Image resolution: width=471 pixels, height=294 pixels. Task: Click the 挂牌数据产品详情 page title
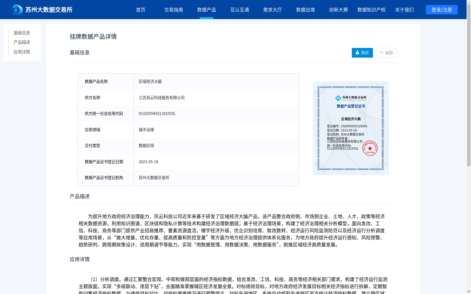click(93, 36)
